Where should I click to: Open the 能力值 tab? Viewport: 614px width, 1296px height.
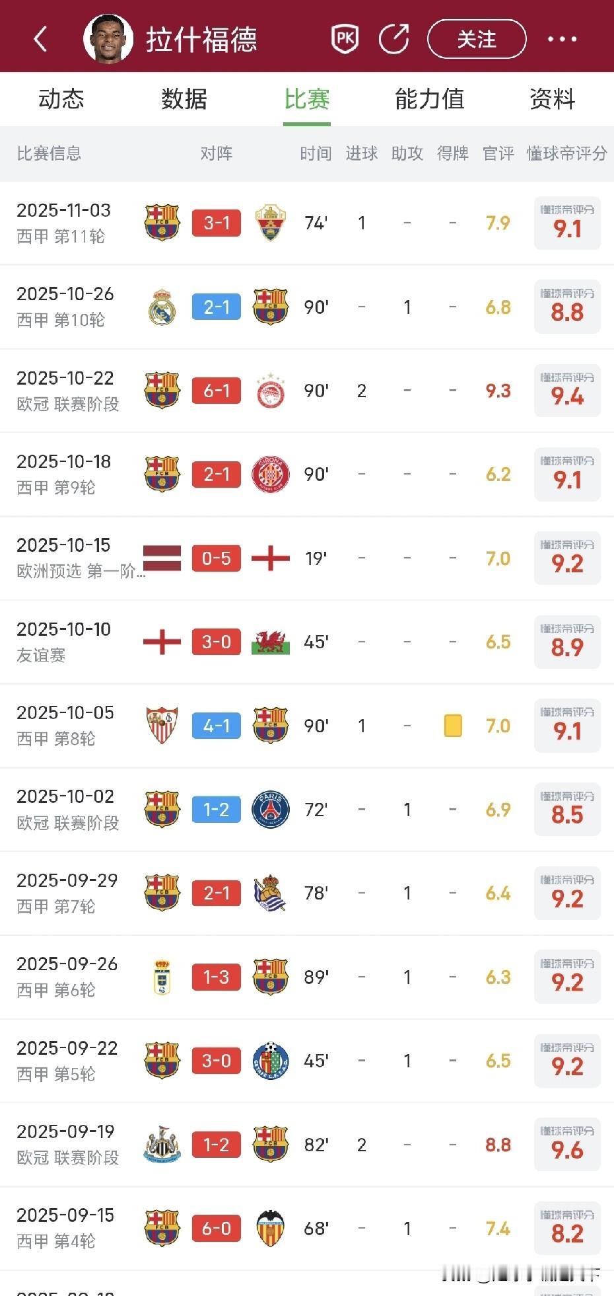tap(430, 99)
